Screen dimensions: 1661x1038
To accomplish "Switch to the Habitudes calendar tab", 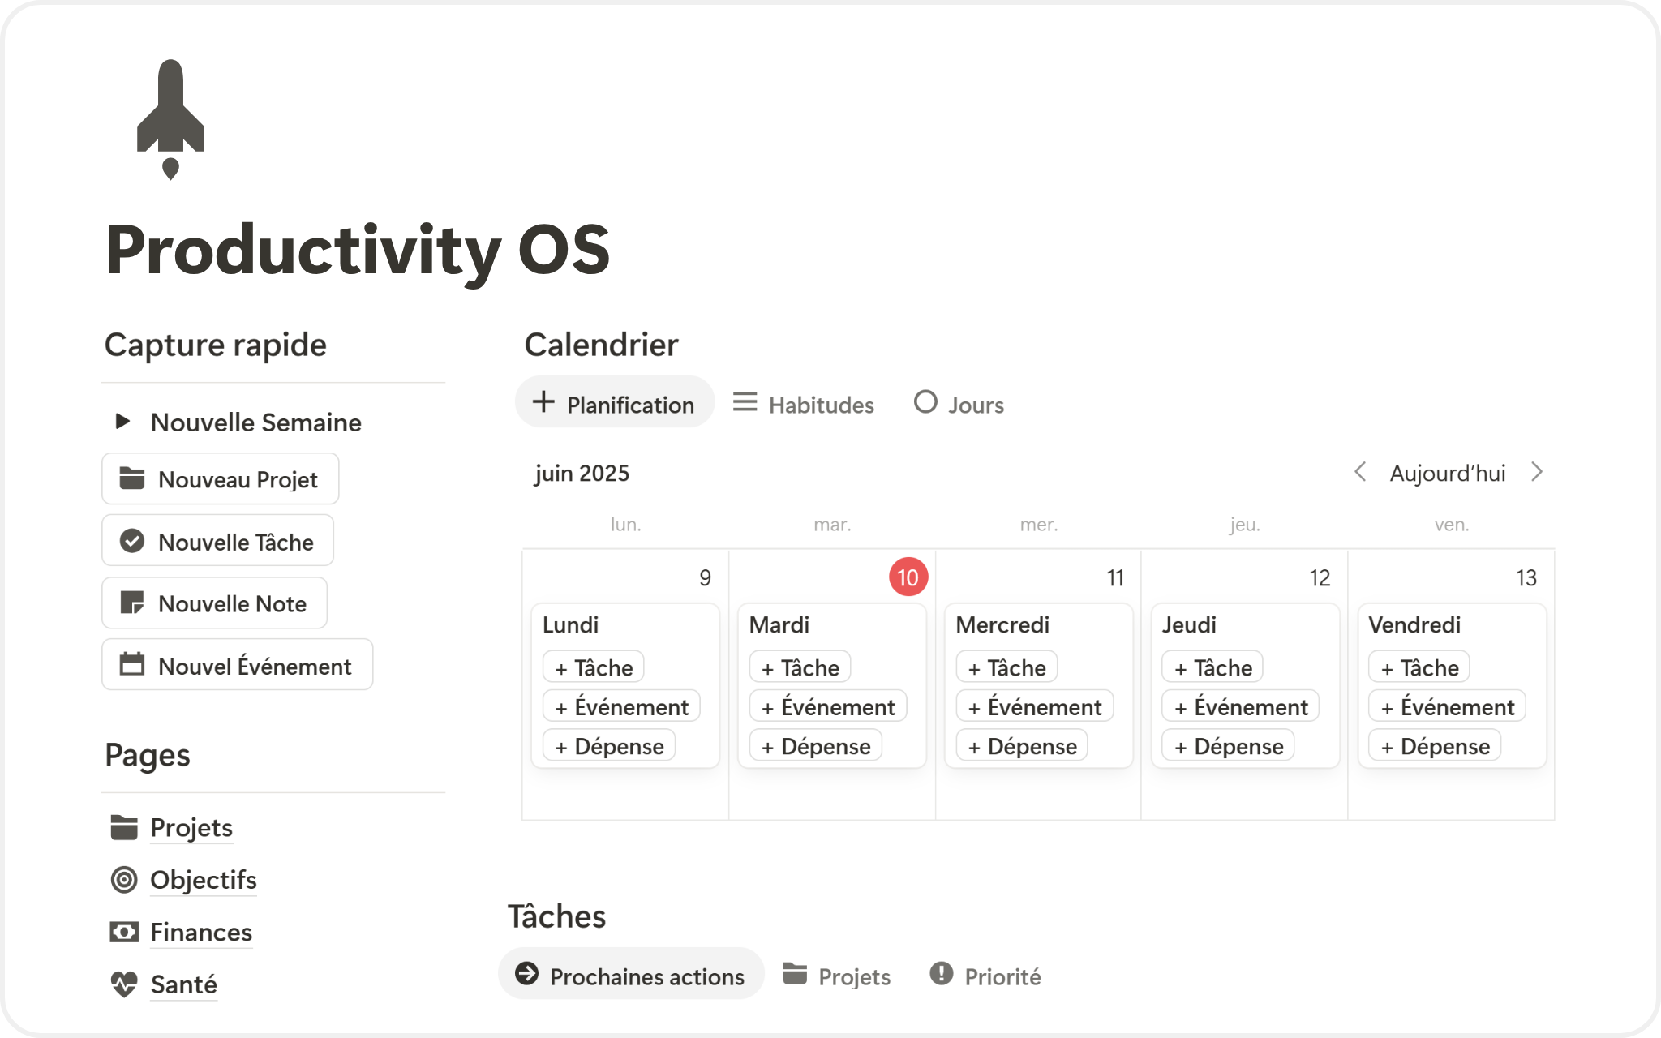I will point(804,404).
